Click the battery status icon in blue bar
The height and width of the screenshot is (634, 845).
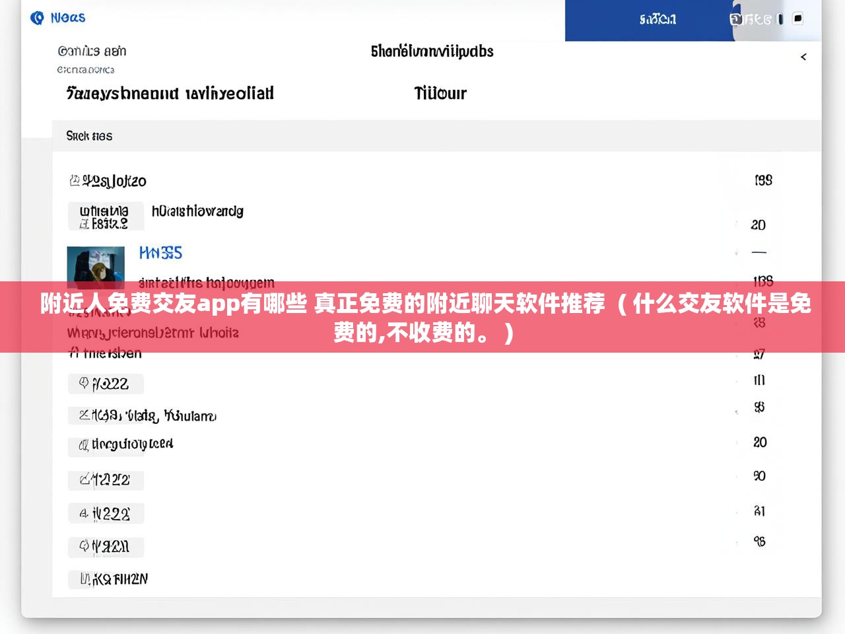coord(780,20)
